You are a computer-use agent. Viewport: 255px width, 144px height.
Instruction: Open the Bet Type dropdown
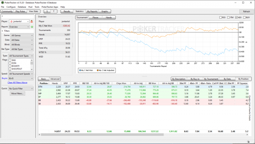click(x=21, y=49)
